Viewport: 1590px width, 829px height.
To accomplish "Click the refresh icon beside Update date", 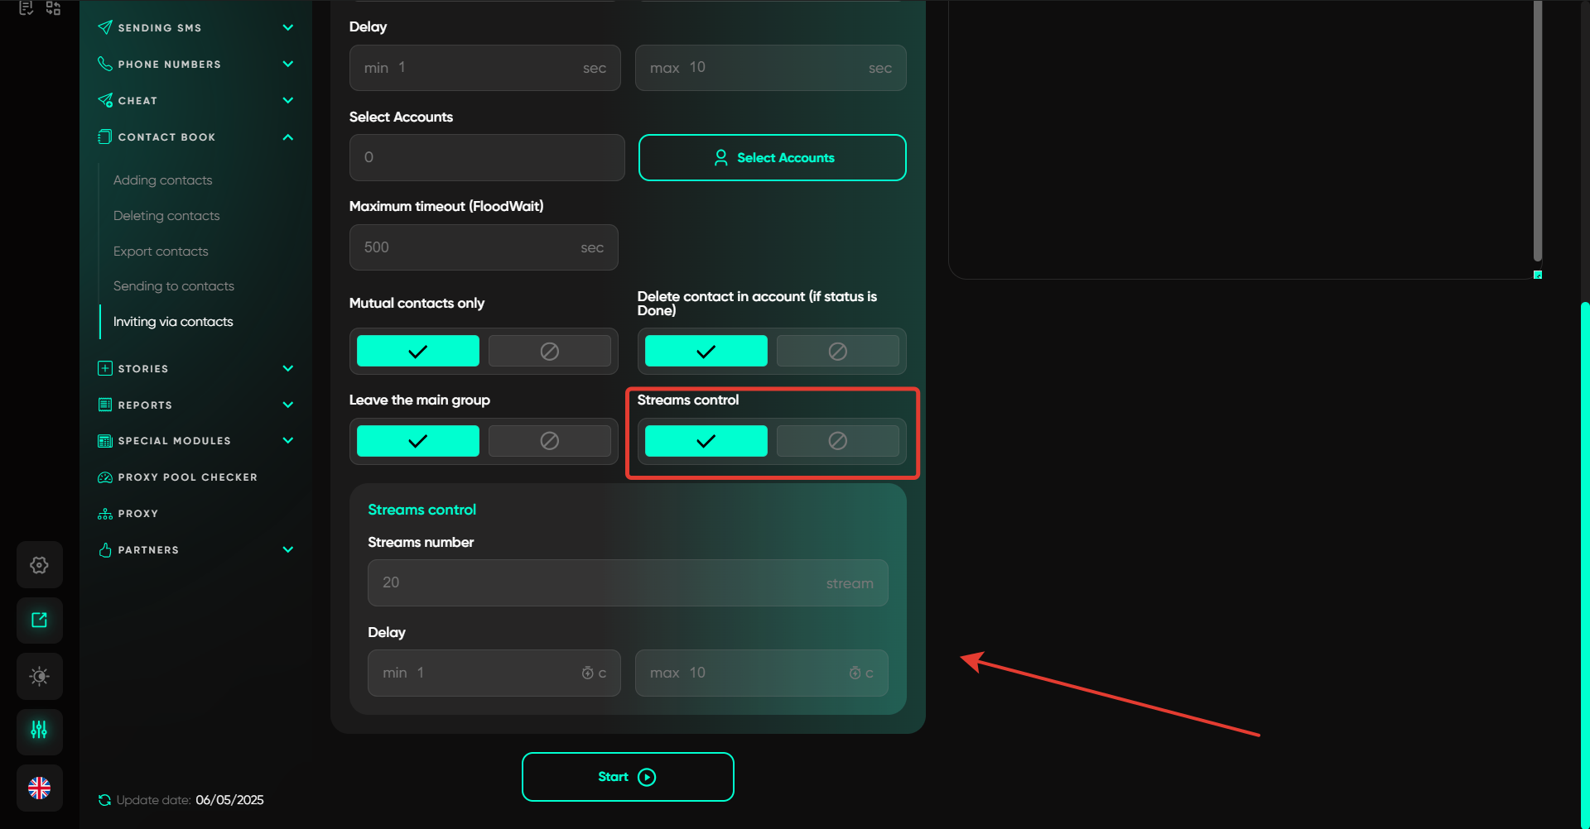I will [104, 800].
